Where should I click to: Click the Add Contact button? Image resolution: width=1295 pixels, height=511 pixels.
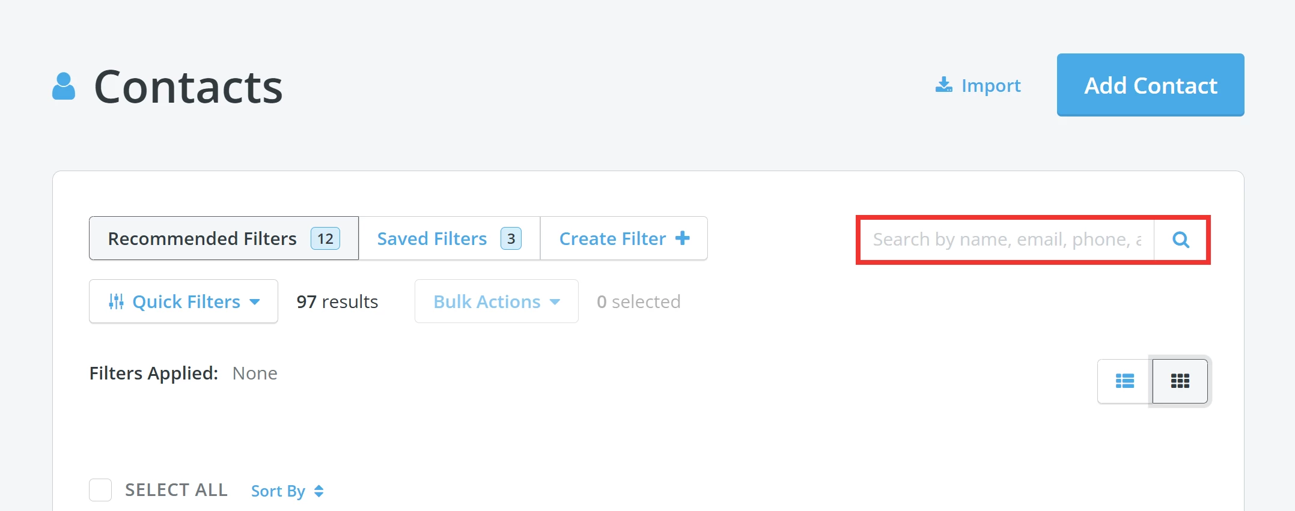(1150, 85)
